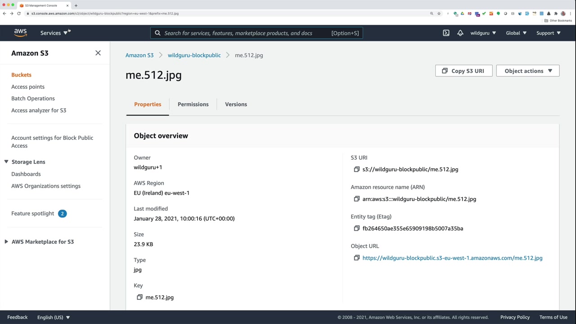Image resolution: width=576 pixels, height=324 pixels.
Task: Copy the Object URL with its copy icon
Action: [357, 258]
